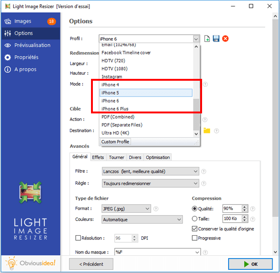Choose the HDTV (1080) profile

click(146, 69)
